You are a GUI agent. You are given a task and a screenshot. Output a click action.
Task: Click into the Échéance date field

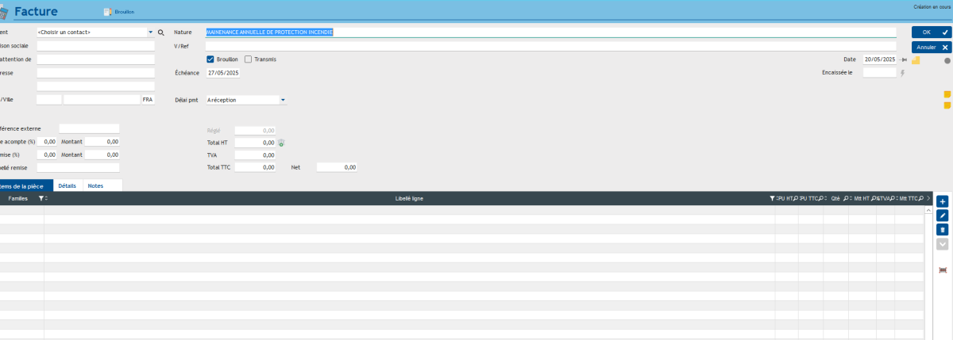(x=222, y=73)
